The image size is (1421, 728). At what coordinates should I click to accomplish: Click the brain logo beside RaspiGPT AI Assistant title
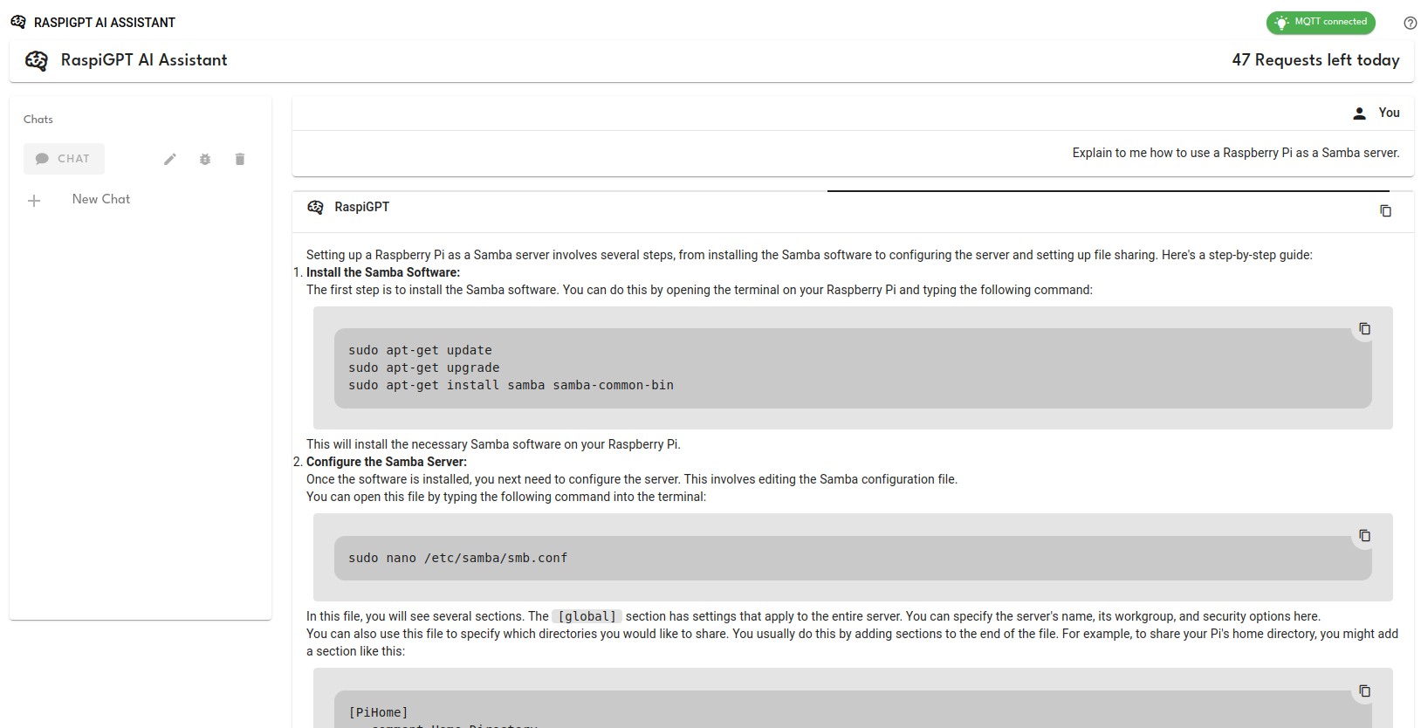tap(37, 60)
